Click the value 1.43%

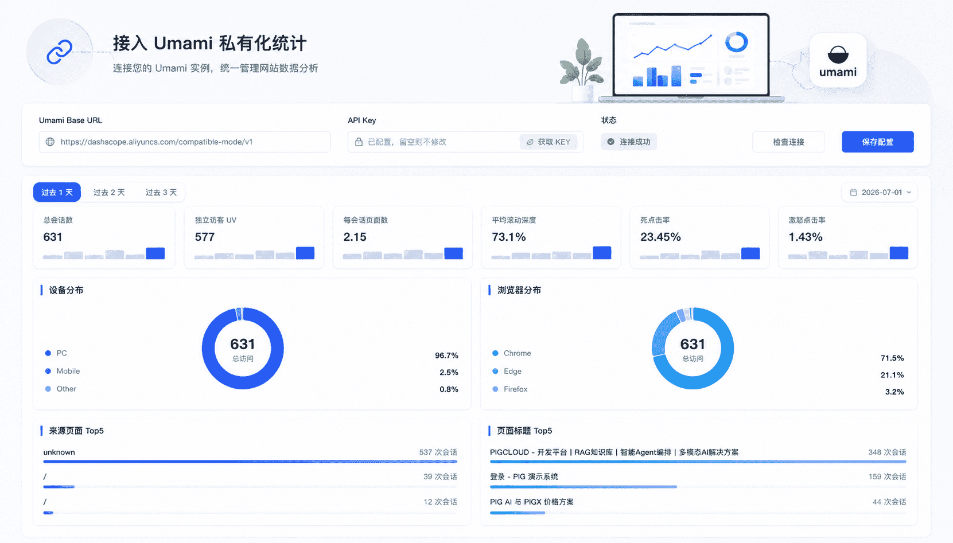[806, 237]
